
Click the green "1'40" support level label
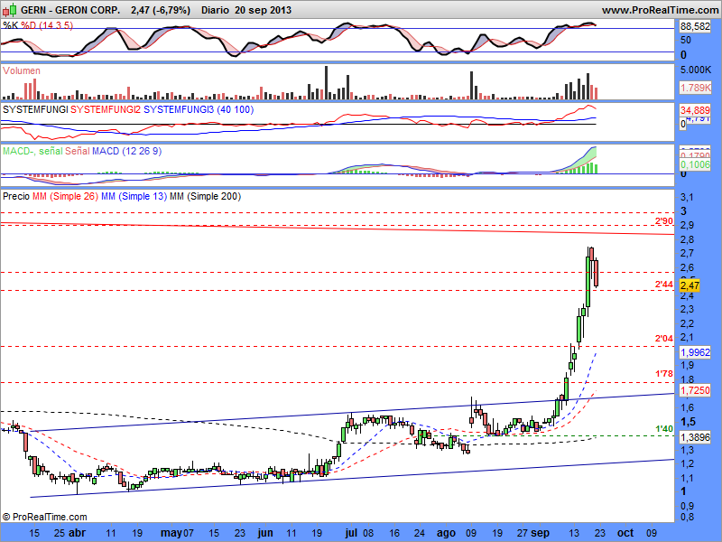click(x=664, y=429)
